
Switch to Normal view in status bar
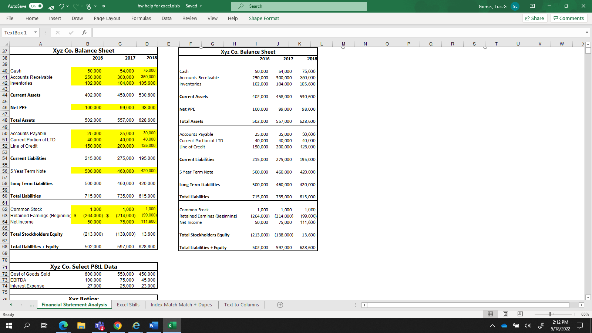tap(491, 314)
